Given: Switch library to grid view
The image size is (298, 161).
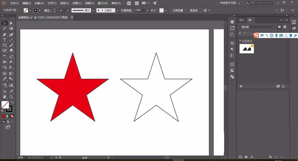Looking at the screenshot, I should 280,27.
